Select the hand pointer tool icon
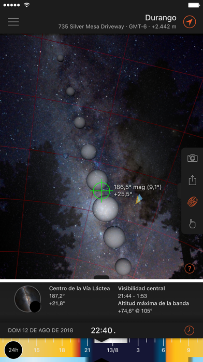 (x=192, y=224)
